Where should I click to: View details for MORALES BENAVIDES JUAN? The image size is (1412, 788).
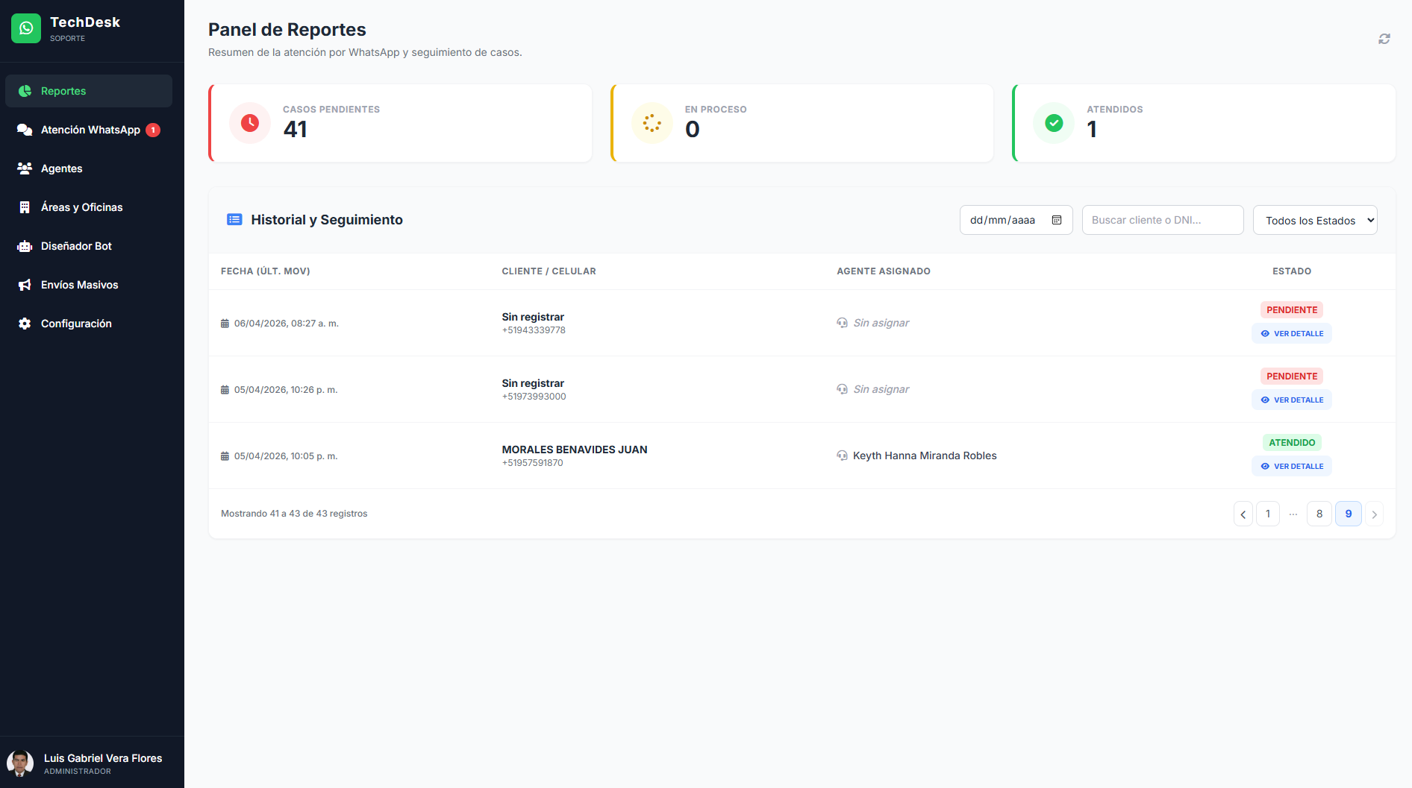pyautogui.click(x=1291, y=467)
